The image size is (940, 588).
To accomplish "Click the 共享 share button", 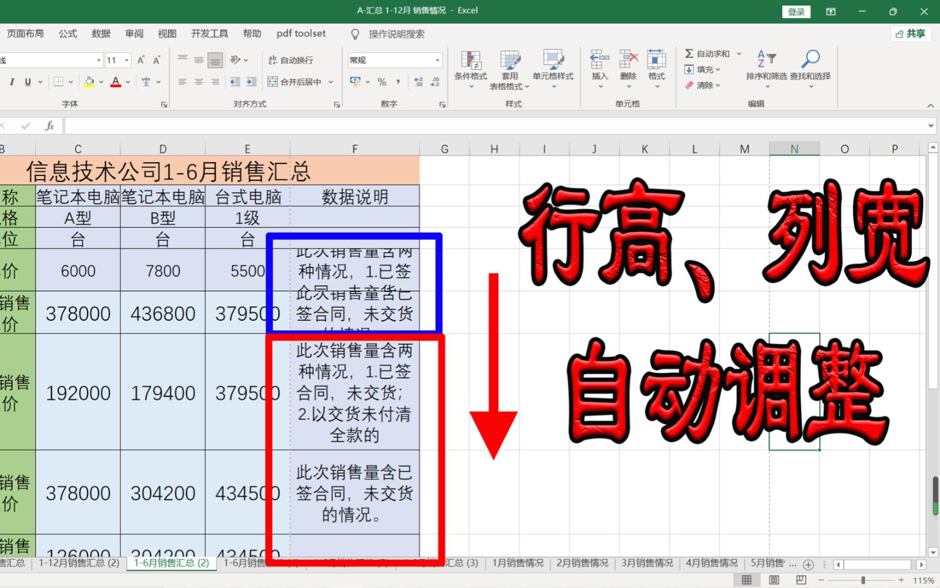I will tap(911, 34).
